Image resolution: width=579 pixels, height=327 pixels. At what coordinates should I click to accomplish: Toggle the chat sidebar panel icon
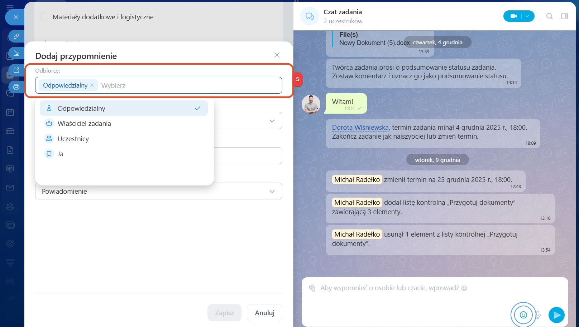pos(564,16)
